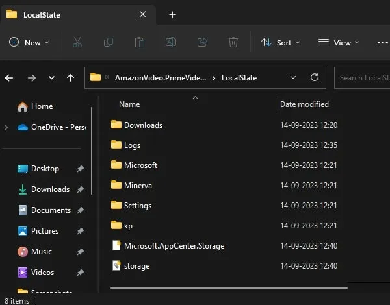Open Music in quick access
This screenshot has width=390, height=305.
(x=35, y=252)
